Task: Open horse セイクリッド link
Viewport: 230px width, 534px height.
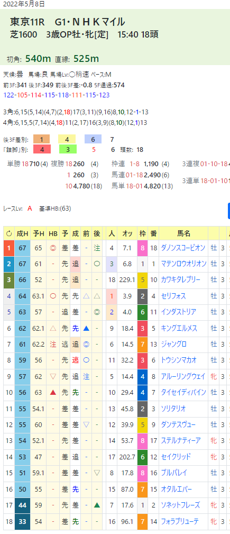Action: coord(176,457)
